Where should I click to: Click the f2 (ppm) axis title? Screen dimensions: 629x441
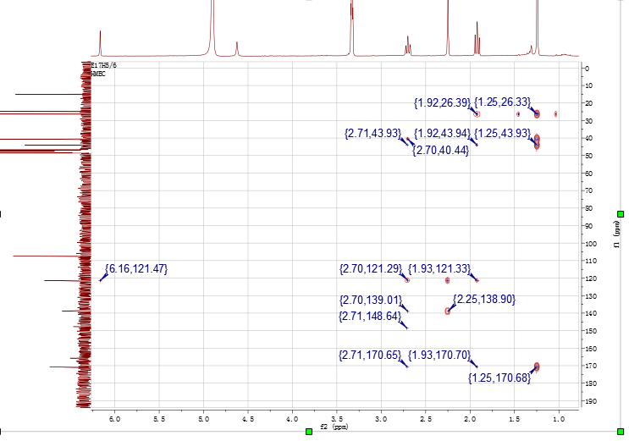tap(334, 427)
